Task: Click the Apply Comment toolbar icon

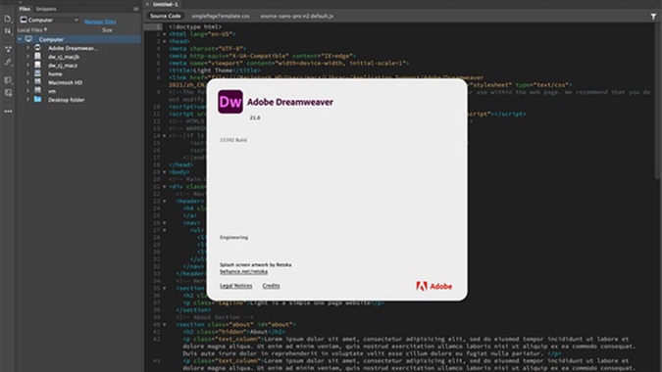Action: pos(8,80)
